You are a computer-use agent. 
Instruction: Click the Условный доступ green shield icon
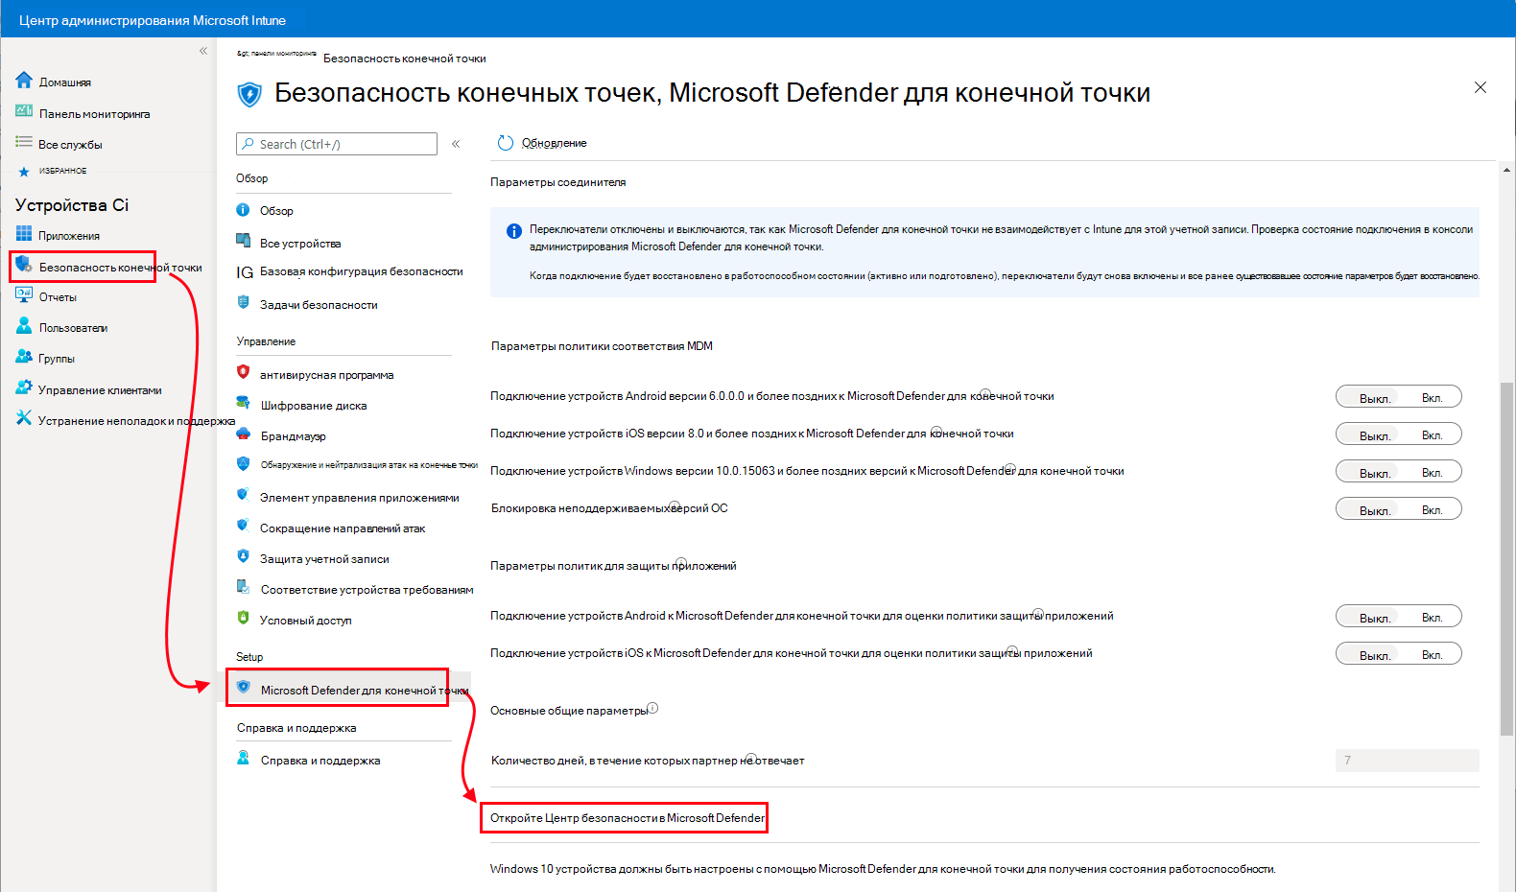[243, 618]
